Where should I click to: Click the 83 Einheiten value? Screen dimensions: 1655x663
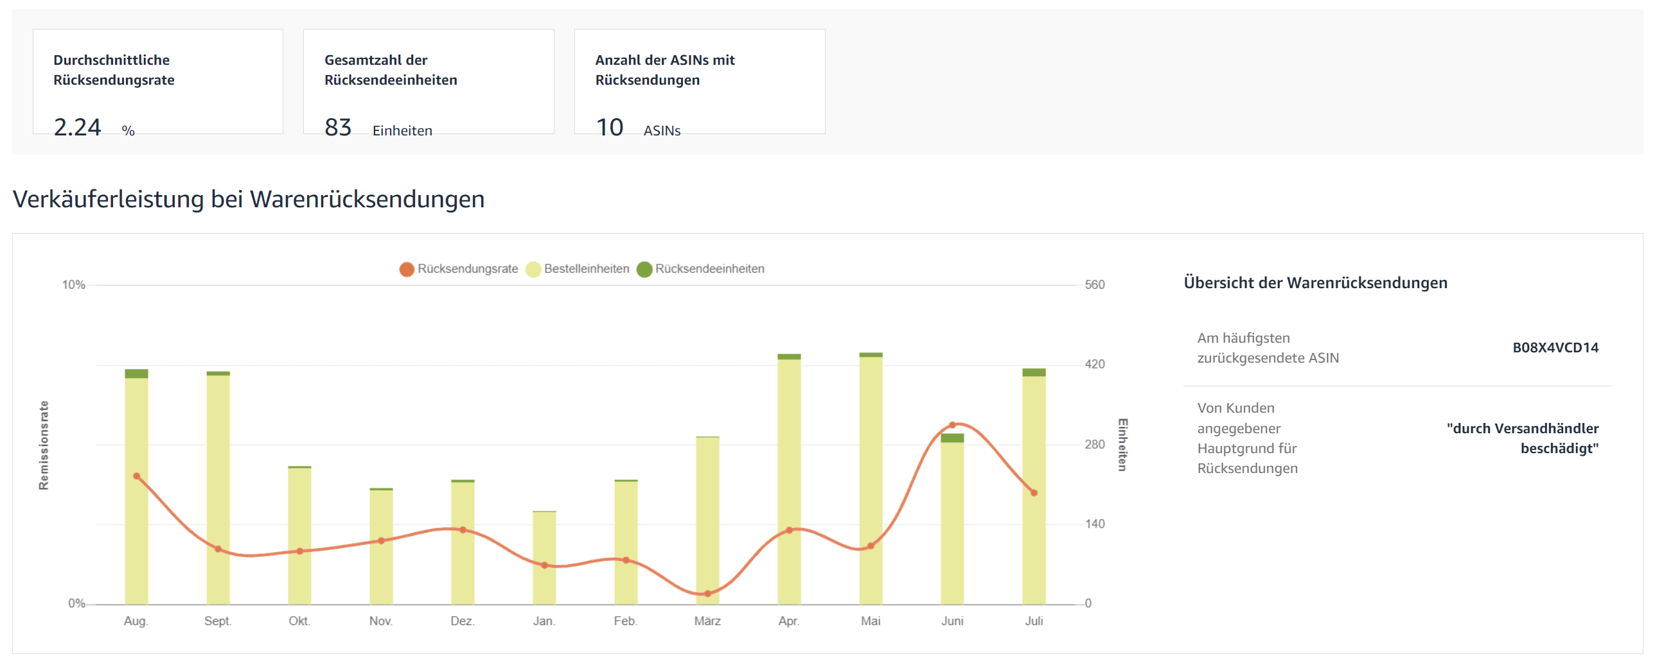(x=378, y=127)
